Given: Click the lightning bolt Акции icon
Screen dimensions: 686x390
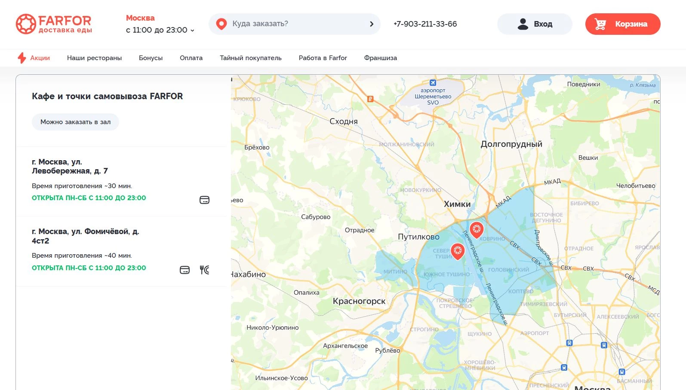Looking at the screenshot, I should click(x=22, y=58).
